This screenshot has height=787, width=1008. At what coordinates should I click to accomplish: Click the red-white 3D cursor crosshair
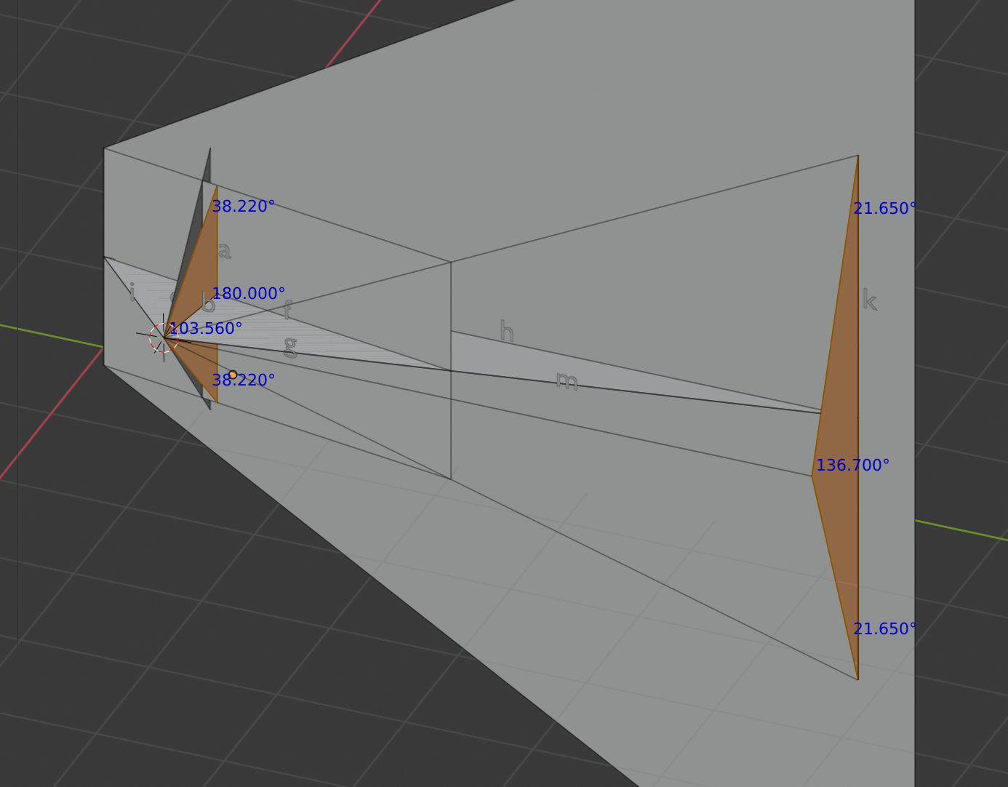click(164, 337)
